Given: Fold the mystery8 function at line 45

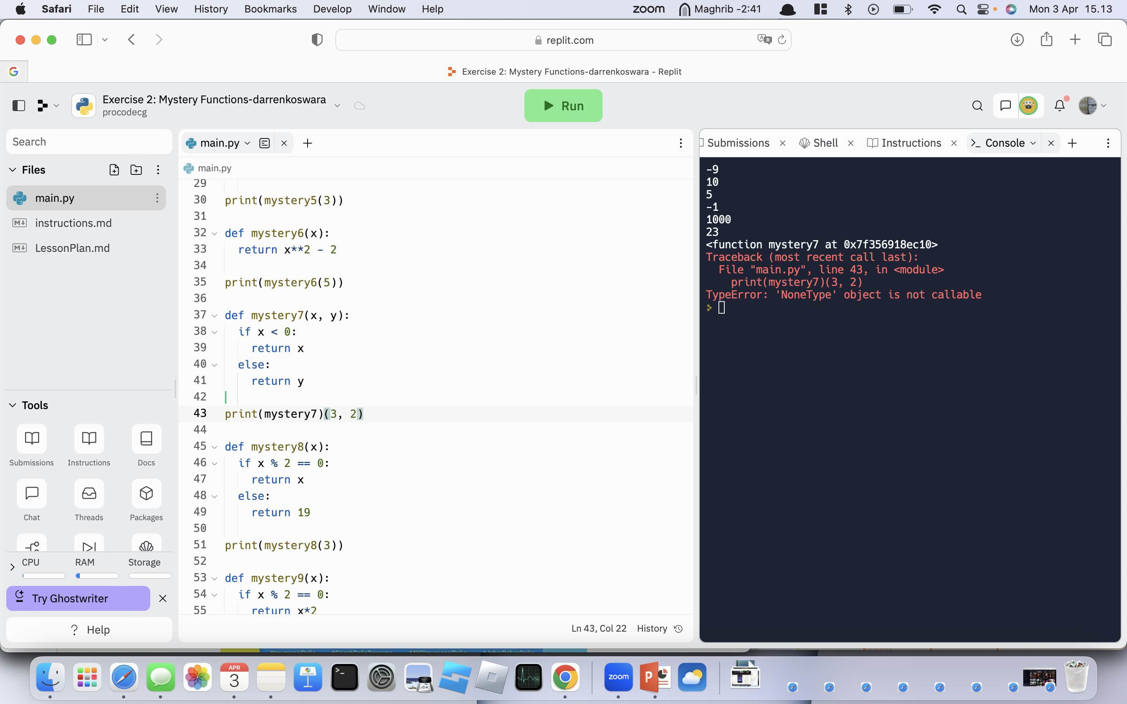Looking at the screenshot, I should 214,447.
